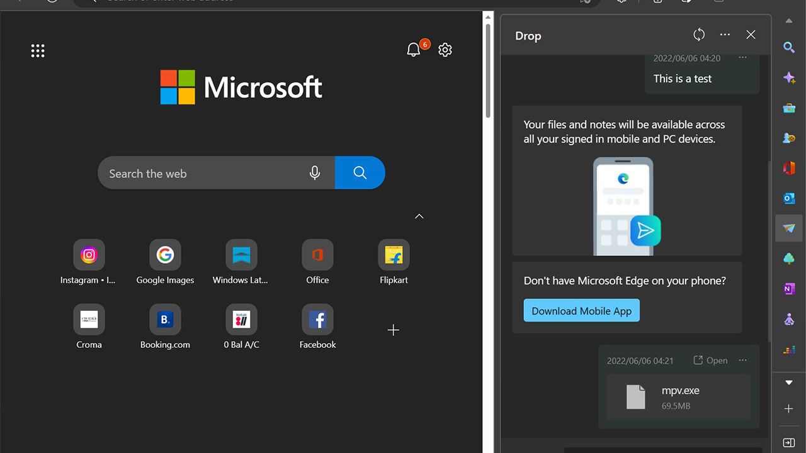The height and width of the screenshot is (453, 806).
Task: Add a site to sidebar with plus
Action: (x=789, y=409)
